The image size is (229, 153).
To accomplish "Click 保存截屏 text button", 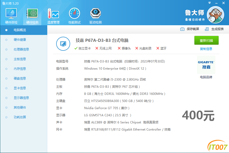I will click(193, 29).
